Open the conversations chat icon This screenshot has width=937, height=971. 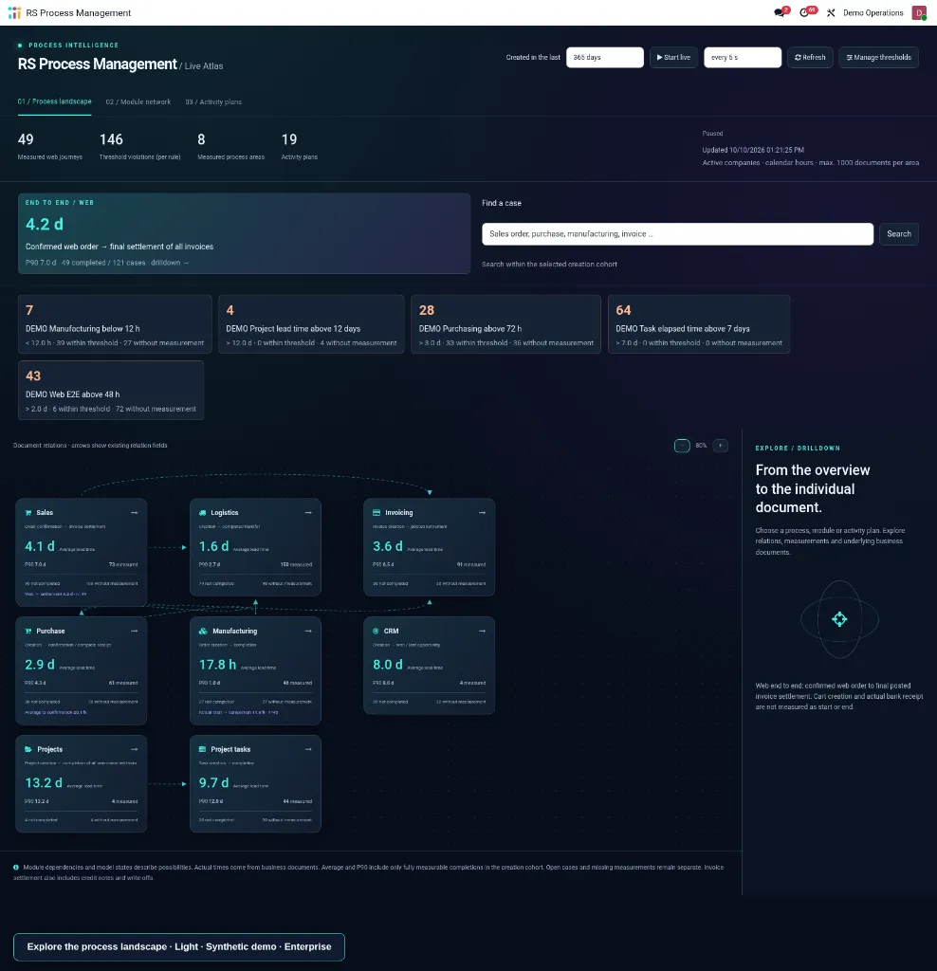coord(779,13)
